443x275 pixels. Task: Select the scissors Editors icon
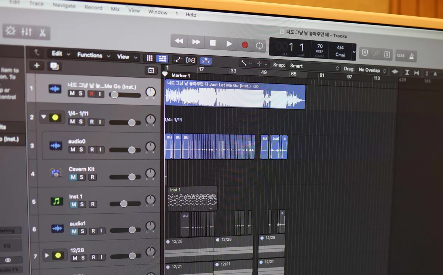[x=42, y=33]
